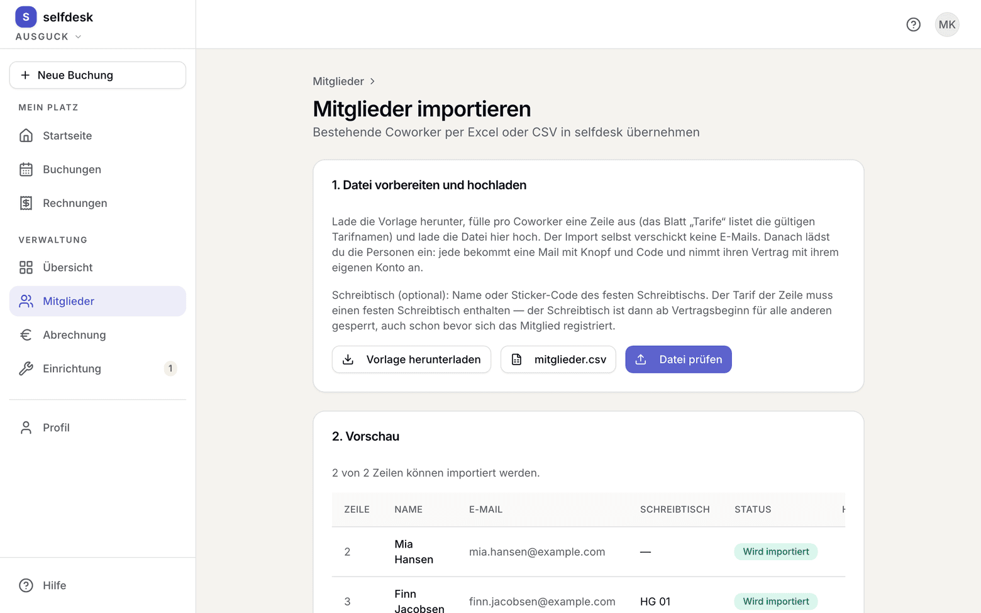Viewport: 981px width, 613px height.
Task: Click the Buchungen calendar icon
Action: (26, 170)
